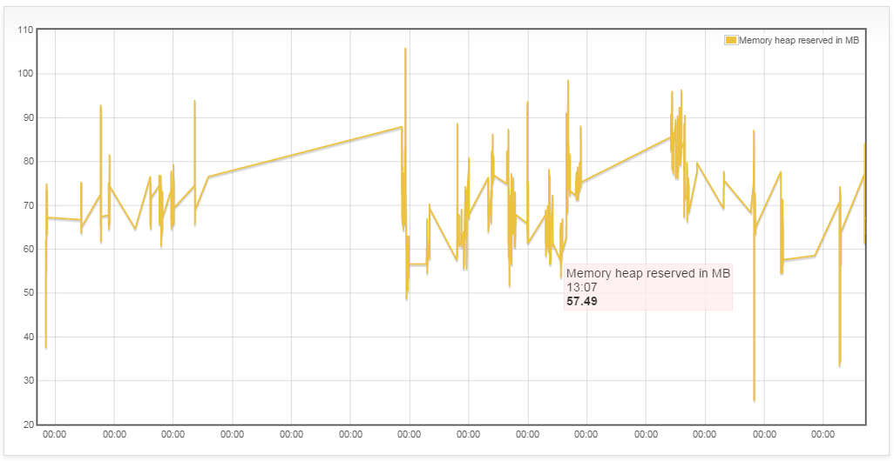The image size is (894, 461).
Task: Click the 'Memory heap reserved in MB' legend label
Action: pos(799,40)
